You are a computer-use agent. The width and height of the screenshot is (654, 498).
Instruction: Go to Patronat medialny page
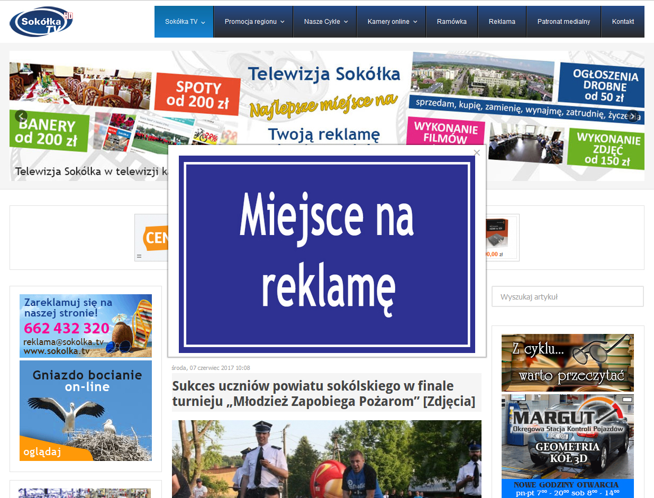coord(564,22)
